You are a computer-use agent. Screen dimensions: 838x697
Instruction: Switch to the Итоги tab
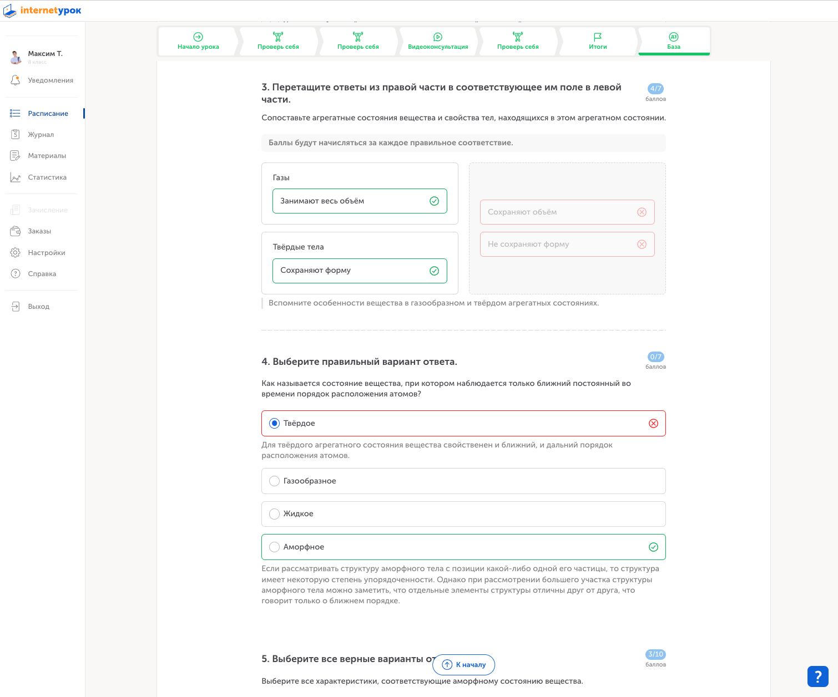point(598,42)
